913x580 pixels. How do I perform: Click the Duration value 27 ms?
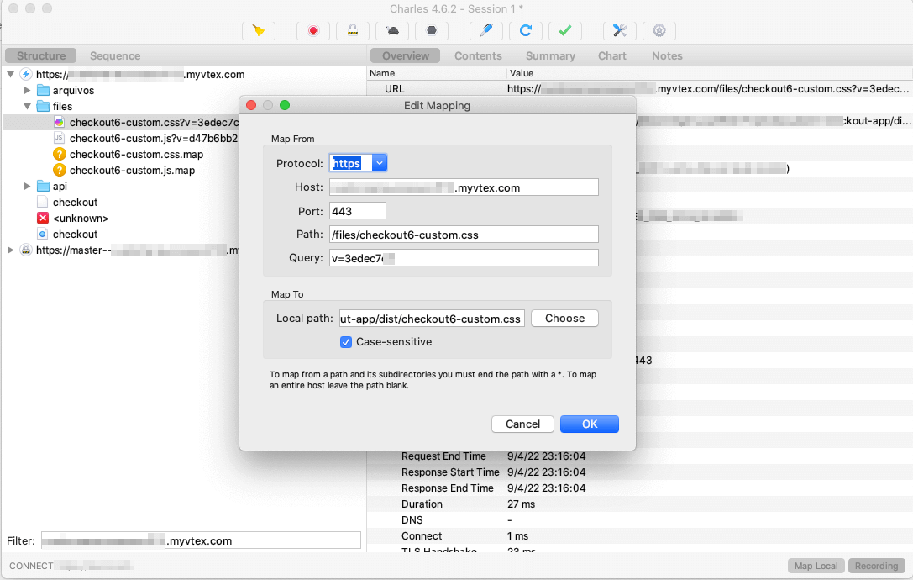coord(521,504)
